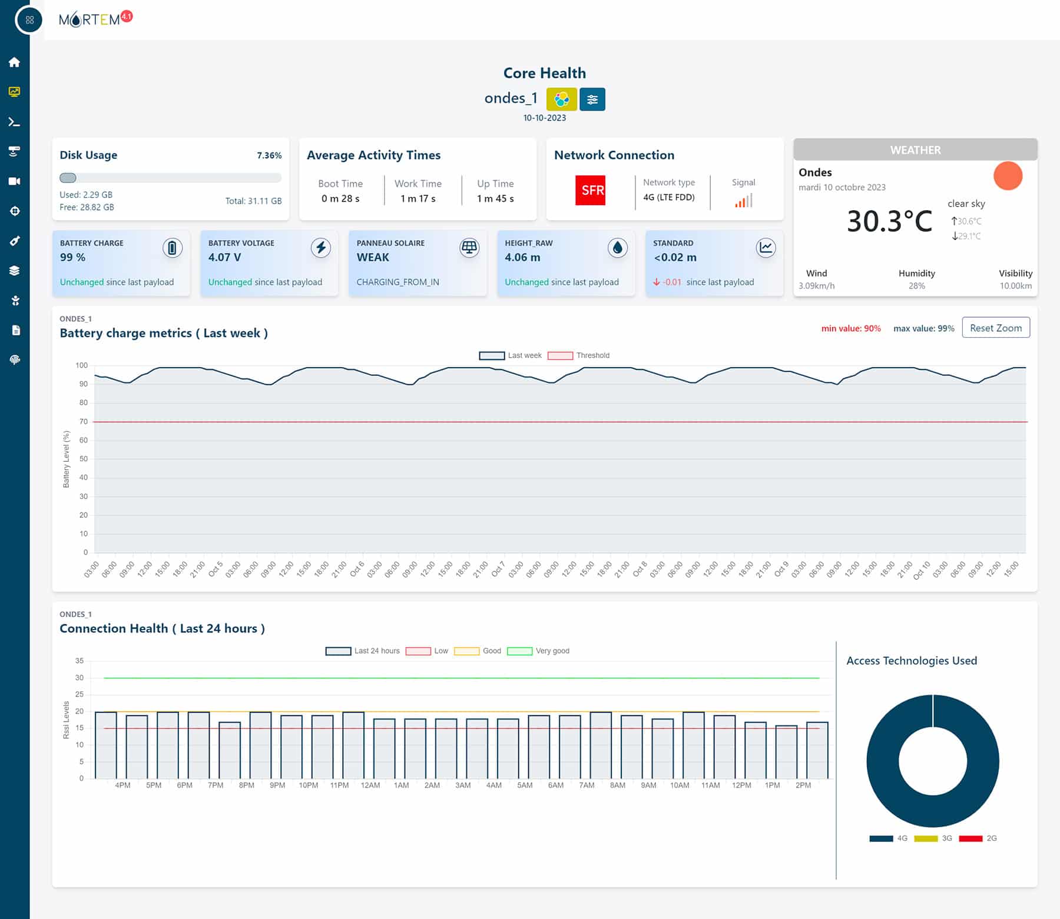Viewport: 1060px width, 919px height.
Task: Click the Humidity '28%' value
Action: coord(917,286)
